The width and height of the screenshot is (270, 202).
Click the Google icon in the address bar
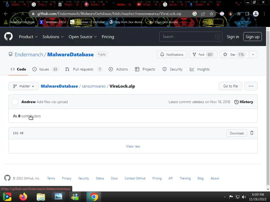coord(195,14)
